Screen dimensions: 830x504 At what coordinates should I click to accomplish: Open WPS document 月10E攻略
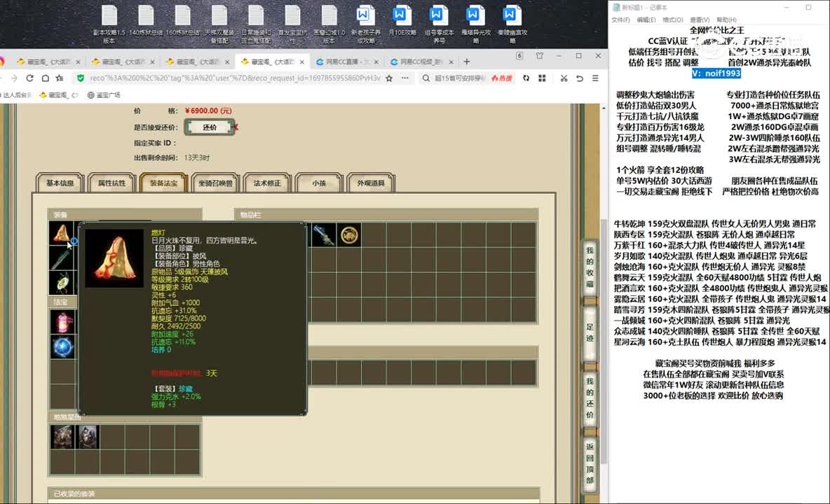click(x=402, y=21)
